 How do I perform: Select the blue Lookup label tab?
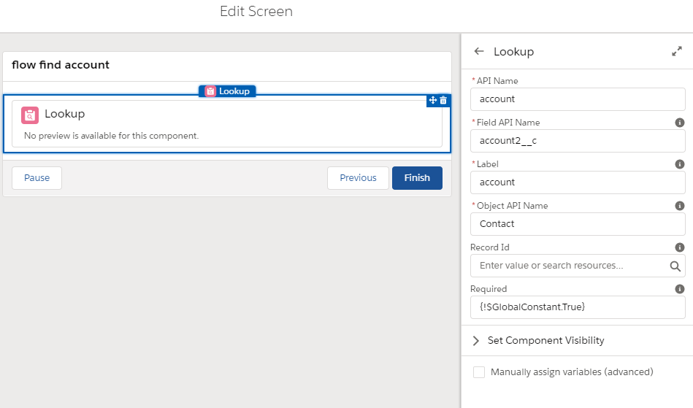pyautogui.click(x=227, y=91)
